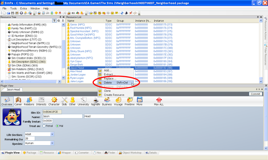Select the Male radio button
The height and width of the screenshot is (160, 268).
tap(57, 126)
